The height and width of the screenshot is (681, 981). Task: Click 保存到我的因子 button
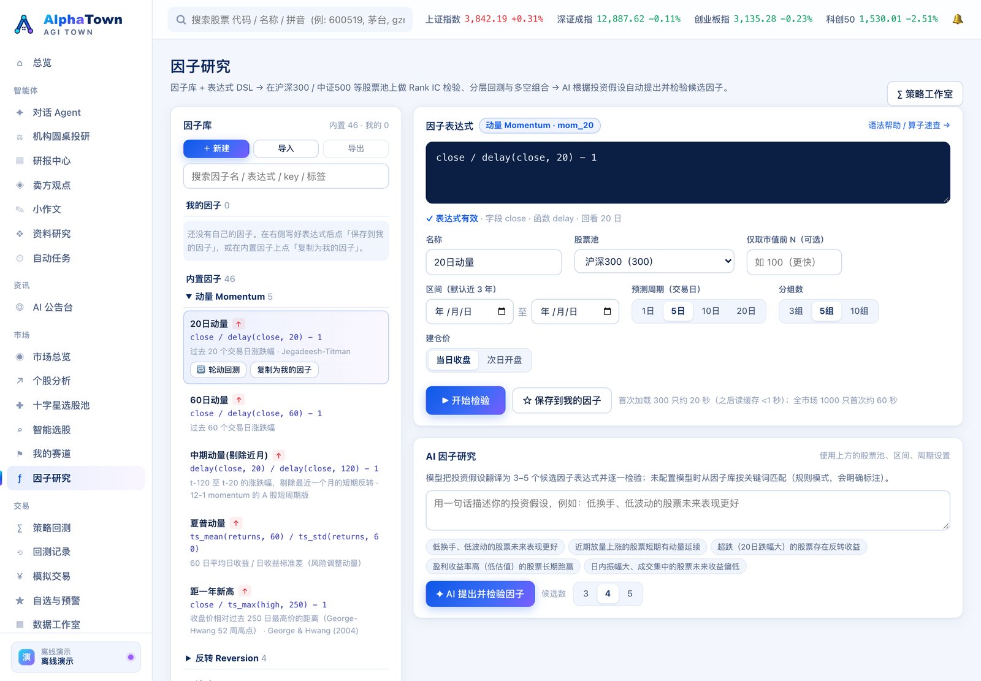point(562,400)
